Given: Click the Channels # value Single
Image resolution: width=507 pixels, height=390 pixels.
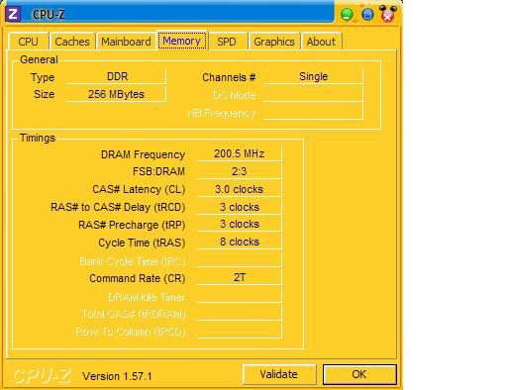Looking at the screenshot, I should tap(313, 76).
